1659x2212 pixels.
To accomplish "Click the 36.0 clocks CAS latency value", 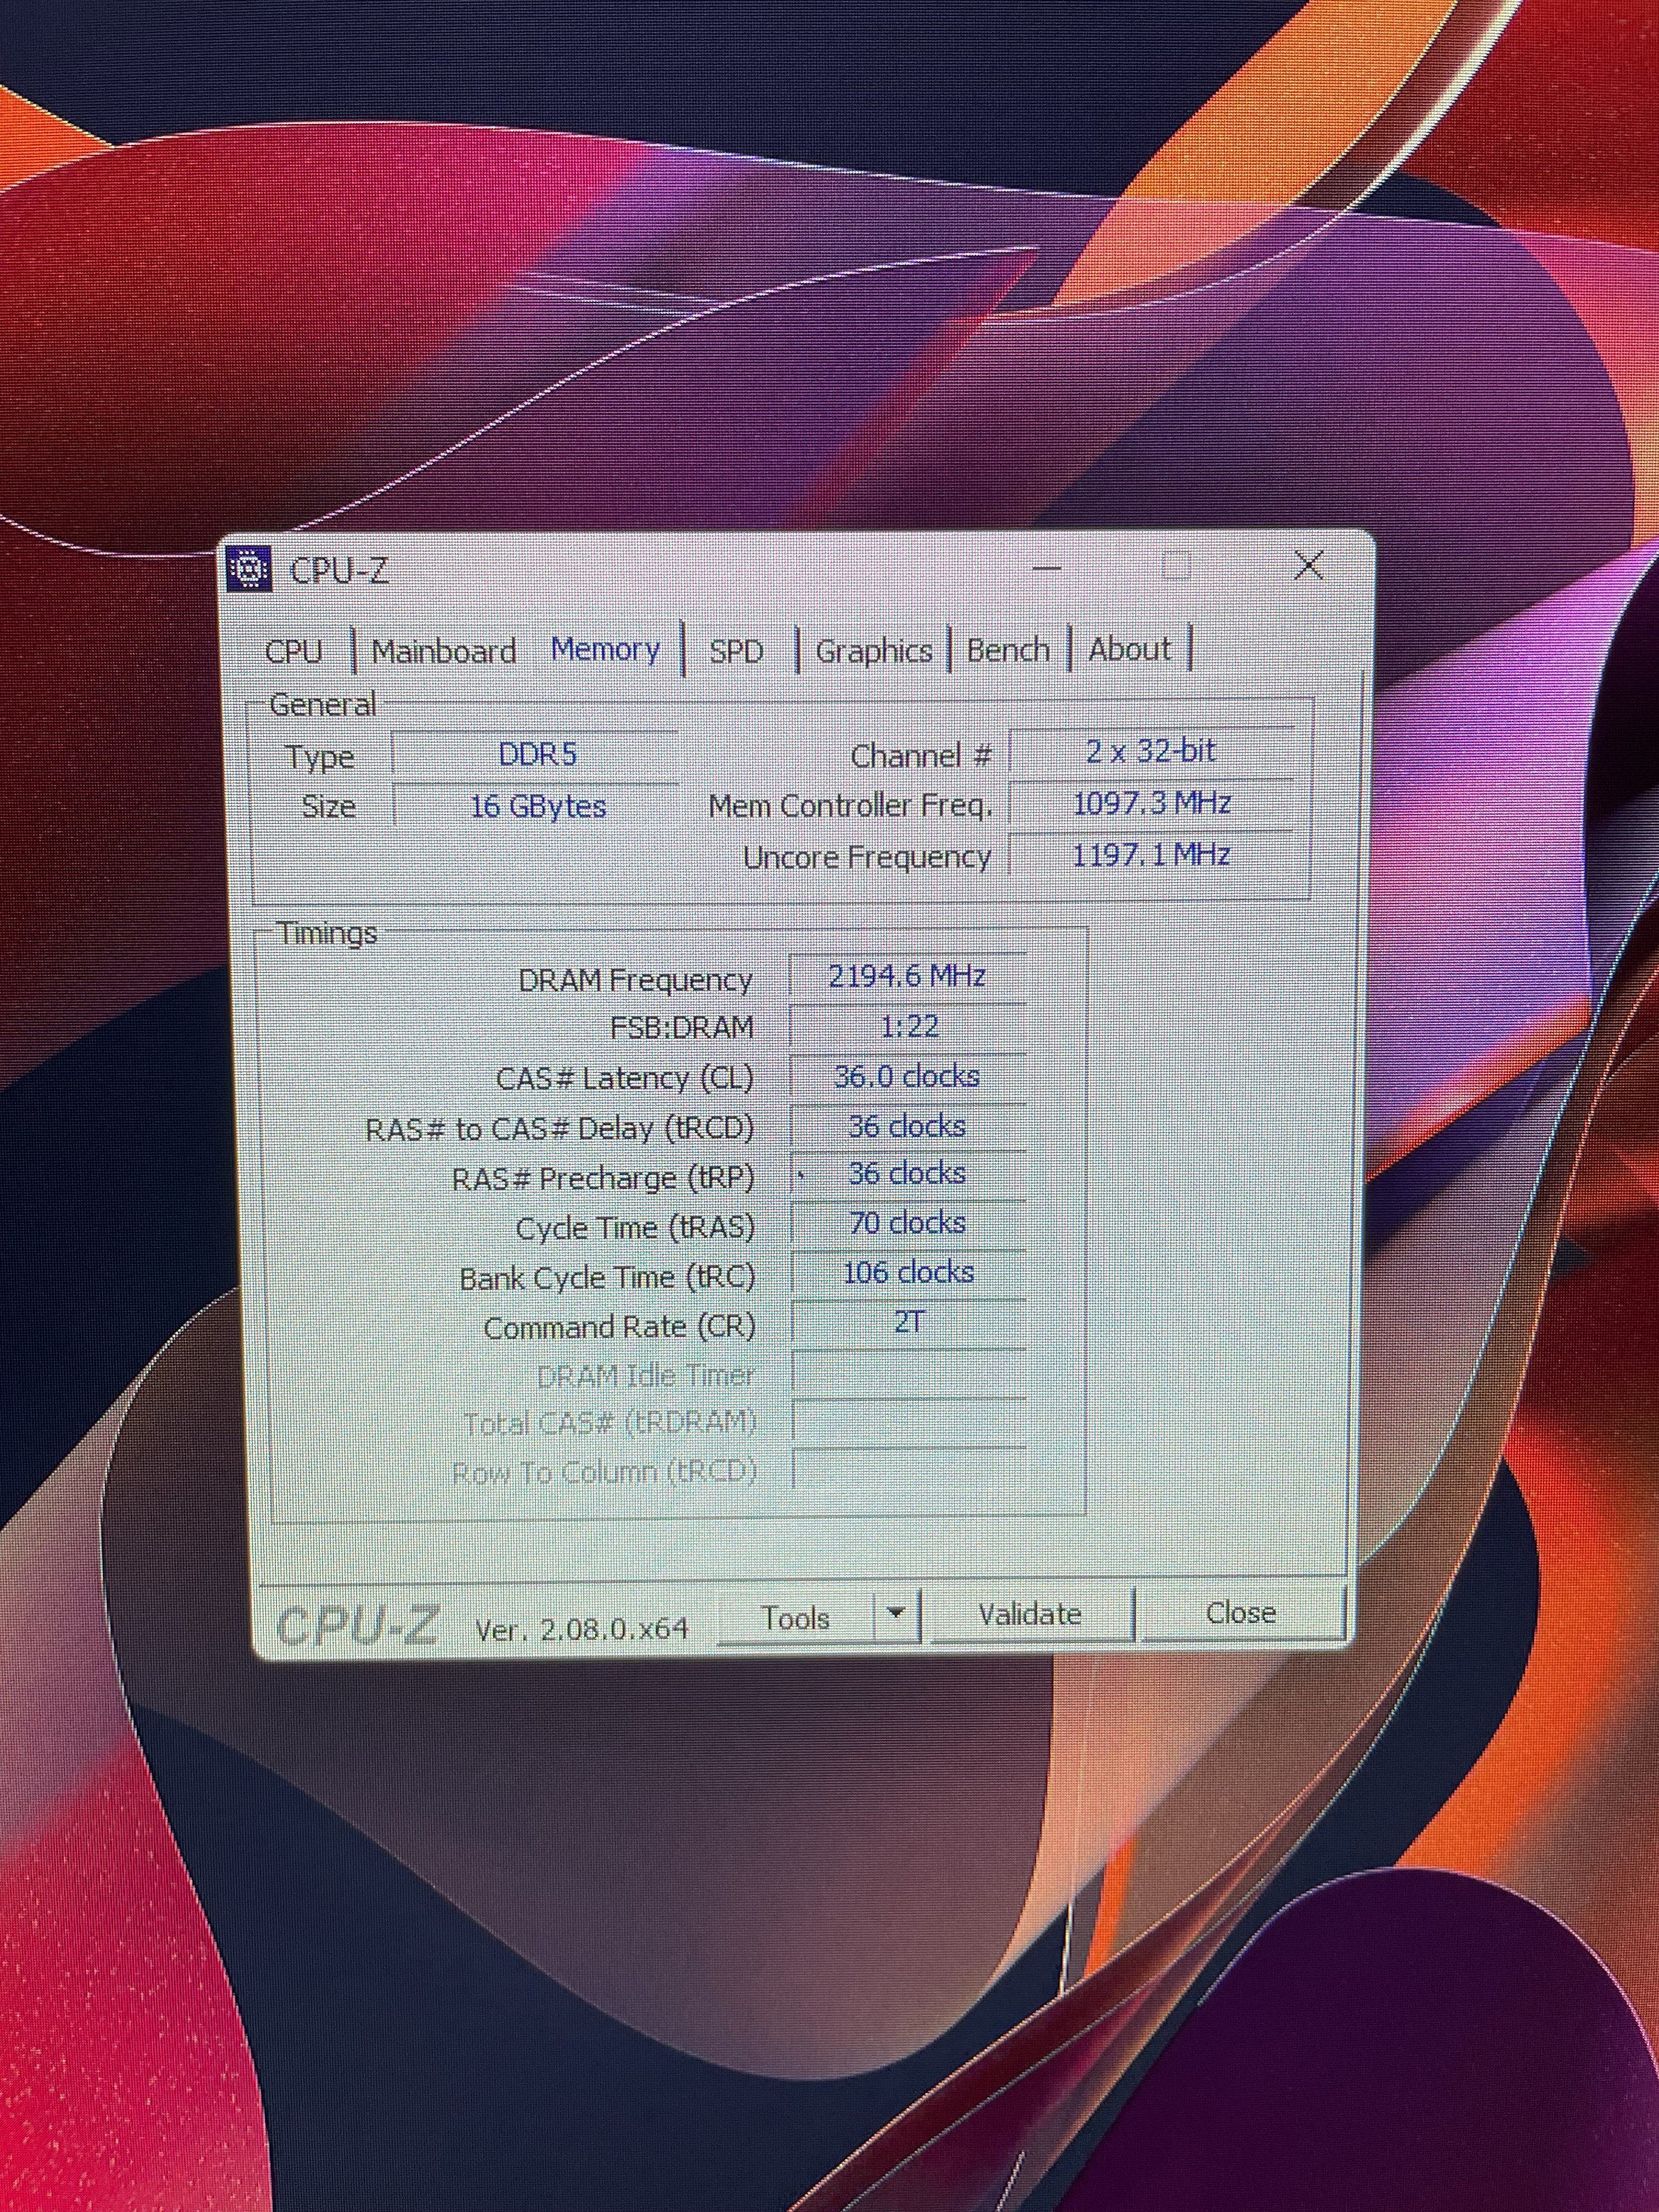I will coord(907,1076).
